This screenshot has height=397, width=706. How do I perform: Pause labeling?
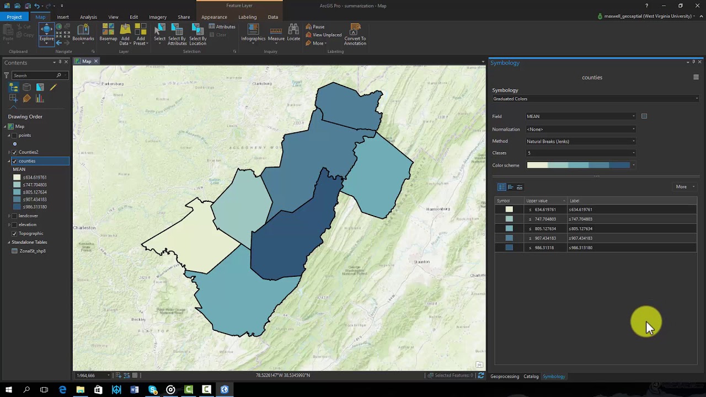(315, 26)
